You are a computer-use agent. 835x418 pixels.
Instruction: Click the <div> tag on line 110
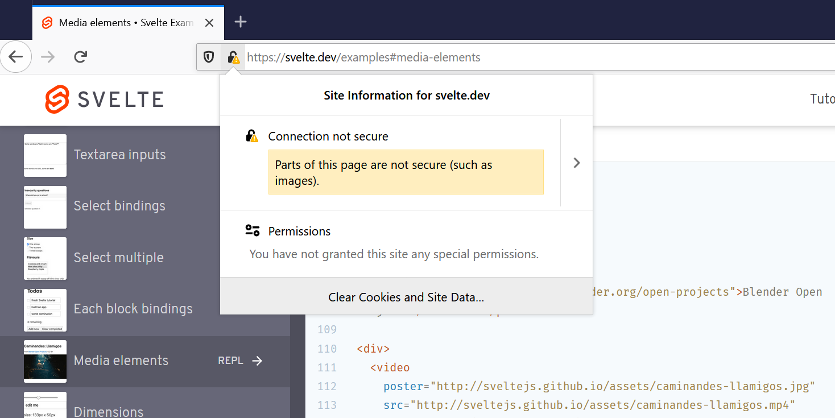pos(373,349)
